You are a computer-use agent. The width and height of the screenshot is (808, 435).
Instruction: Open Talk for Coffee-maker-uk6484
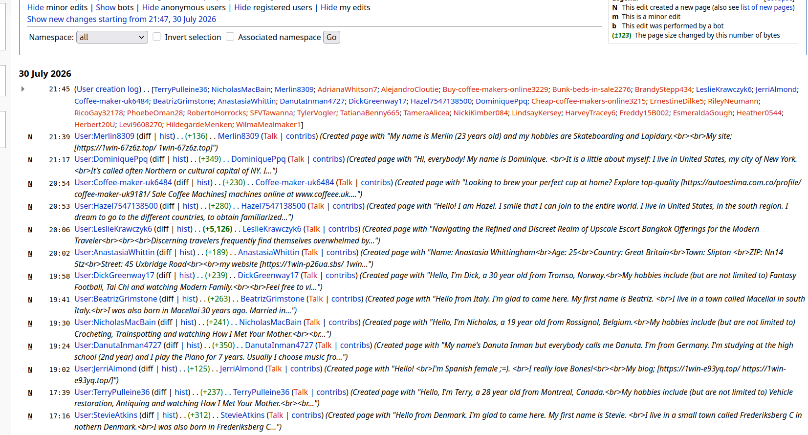(345, 182)
